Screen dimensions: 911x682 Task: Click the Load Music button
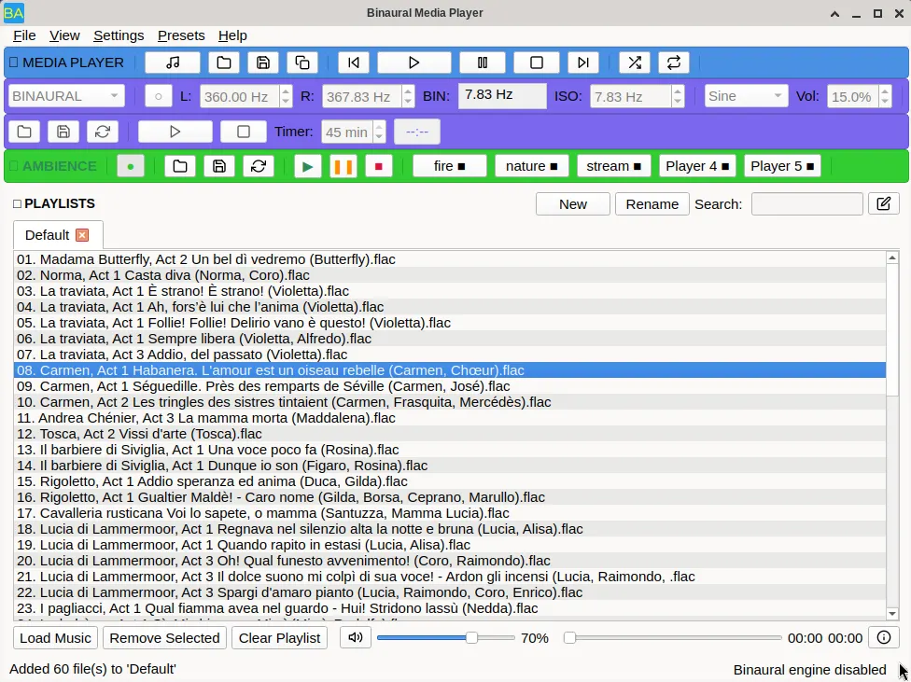point(55,638)
